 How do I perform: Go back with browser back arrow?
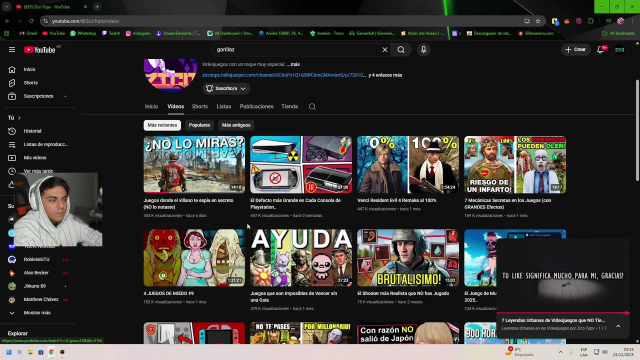pos(7,21)
